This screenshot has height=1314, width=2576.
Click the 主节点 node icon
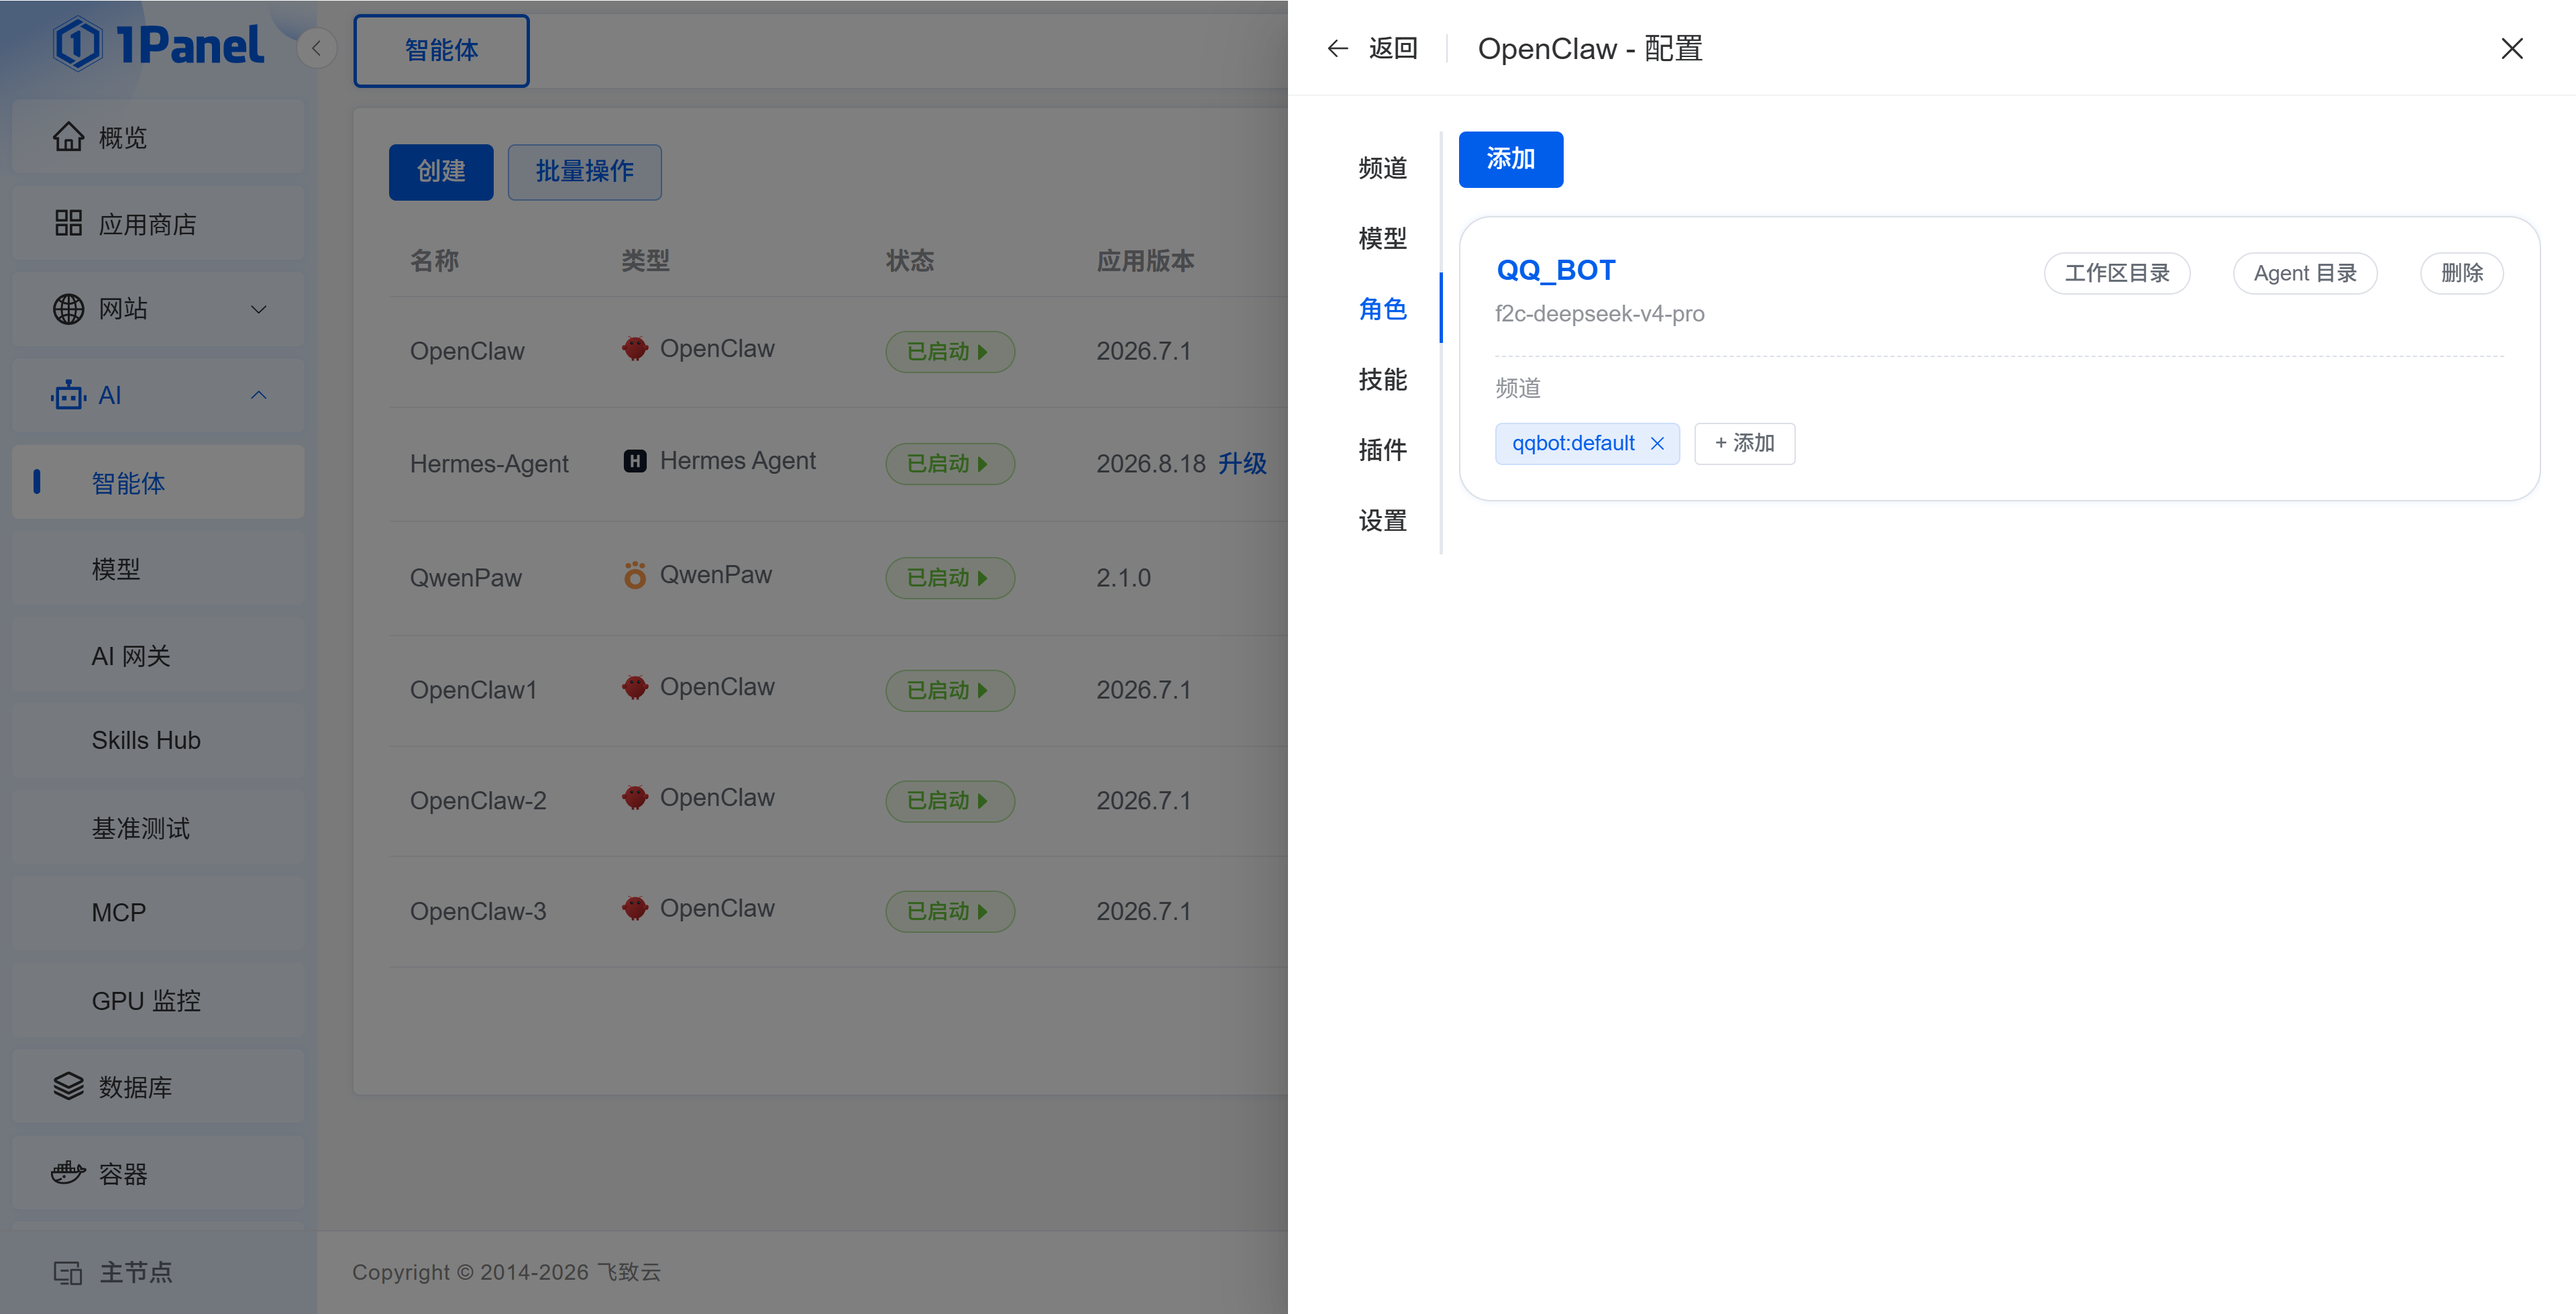click(x=68, y=1272)
